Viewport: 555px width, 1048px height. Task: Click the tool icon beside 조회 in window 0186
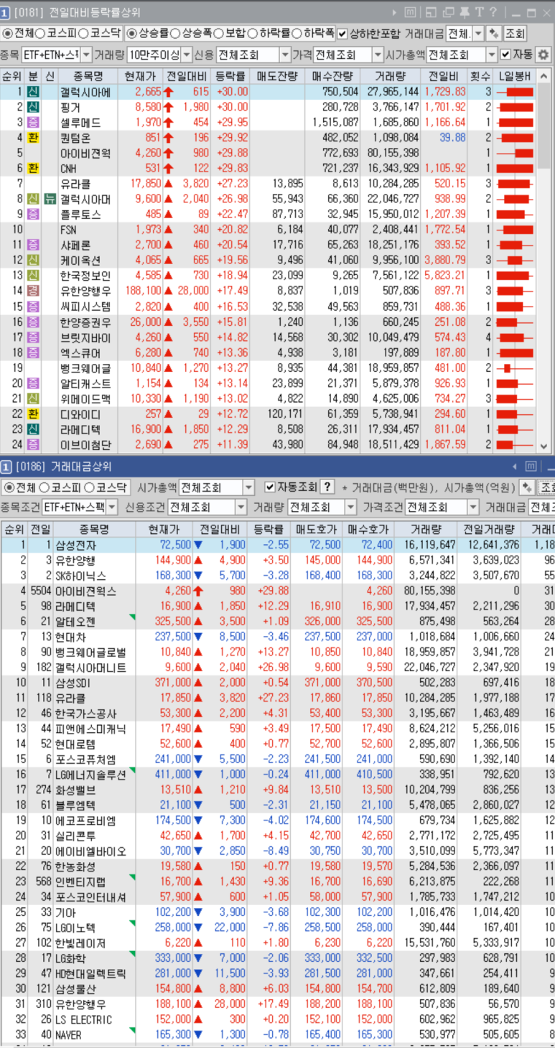[x=526, y=487]
